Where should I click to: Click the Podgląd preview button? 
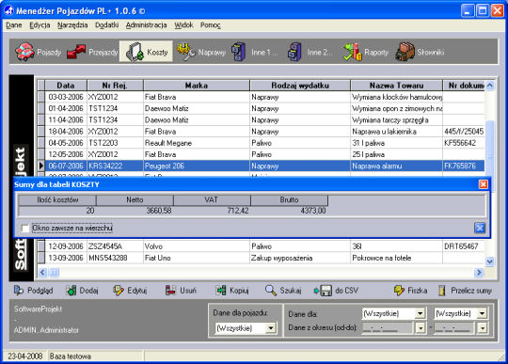coord(33,291)
